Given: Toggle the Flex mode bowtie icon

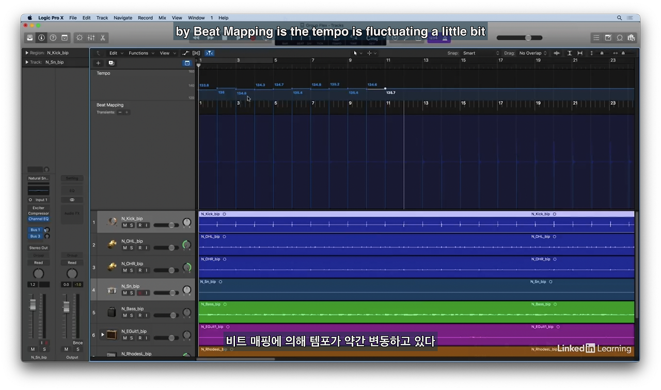Looking at the screenshot, I should coord(196,53).
